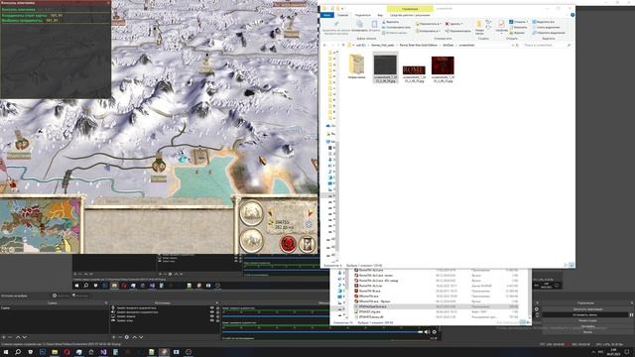Open the Quick Access Toolbar customize dropdown
Viewport: 635px width, 357px height.
point(342,9)
